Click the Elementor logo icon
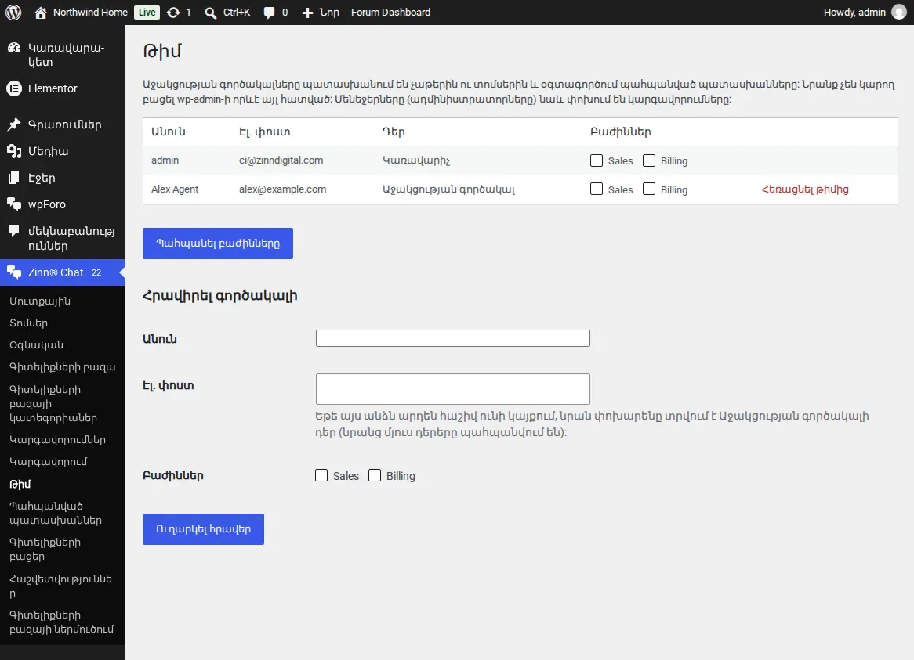 [14, 88]
